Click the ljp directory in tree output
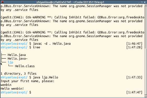Image resolution: width=147 pixels, height=98 pixels. point(10,62)
